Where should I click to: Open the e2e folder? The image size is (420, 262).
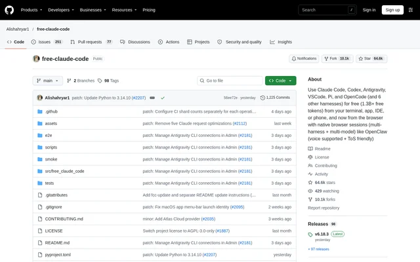point(49,136)
